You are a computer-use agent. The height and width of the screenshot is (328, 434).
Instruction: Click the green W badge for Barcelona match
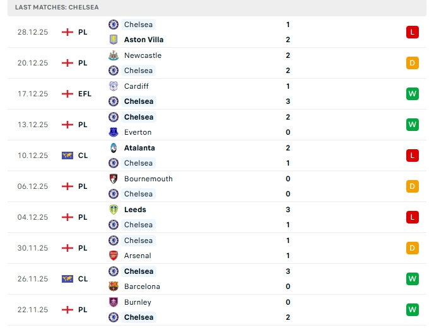point(413,279)
